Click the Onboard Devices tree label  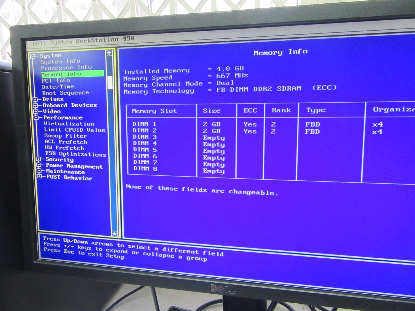coord(70,105)
